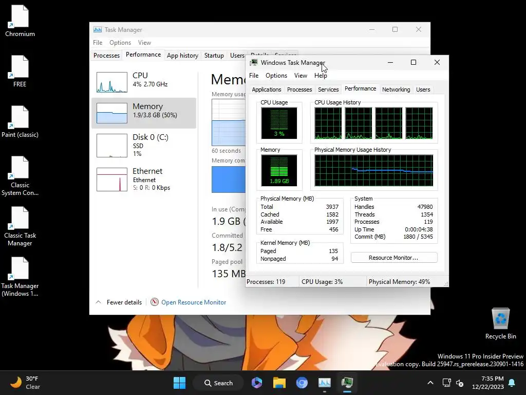Switch to Users tab in Windows Task Manager

[x=423, y=89]
